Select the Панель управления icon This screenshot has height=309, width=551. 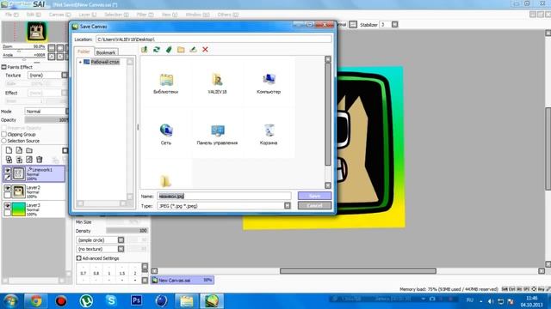(x=217, y=134)
